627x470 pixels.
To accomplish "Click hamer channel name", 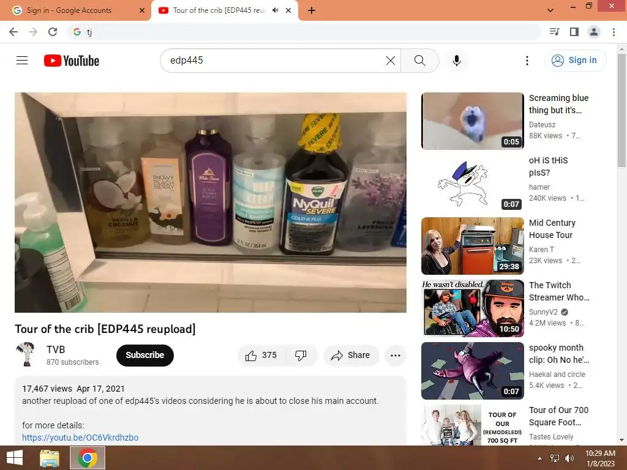I will click(539, 187).
